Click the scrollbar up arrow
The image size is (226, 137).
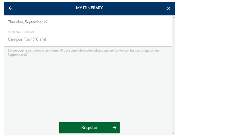coord(173,18)
